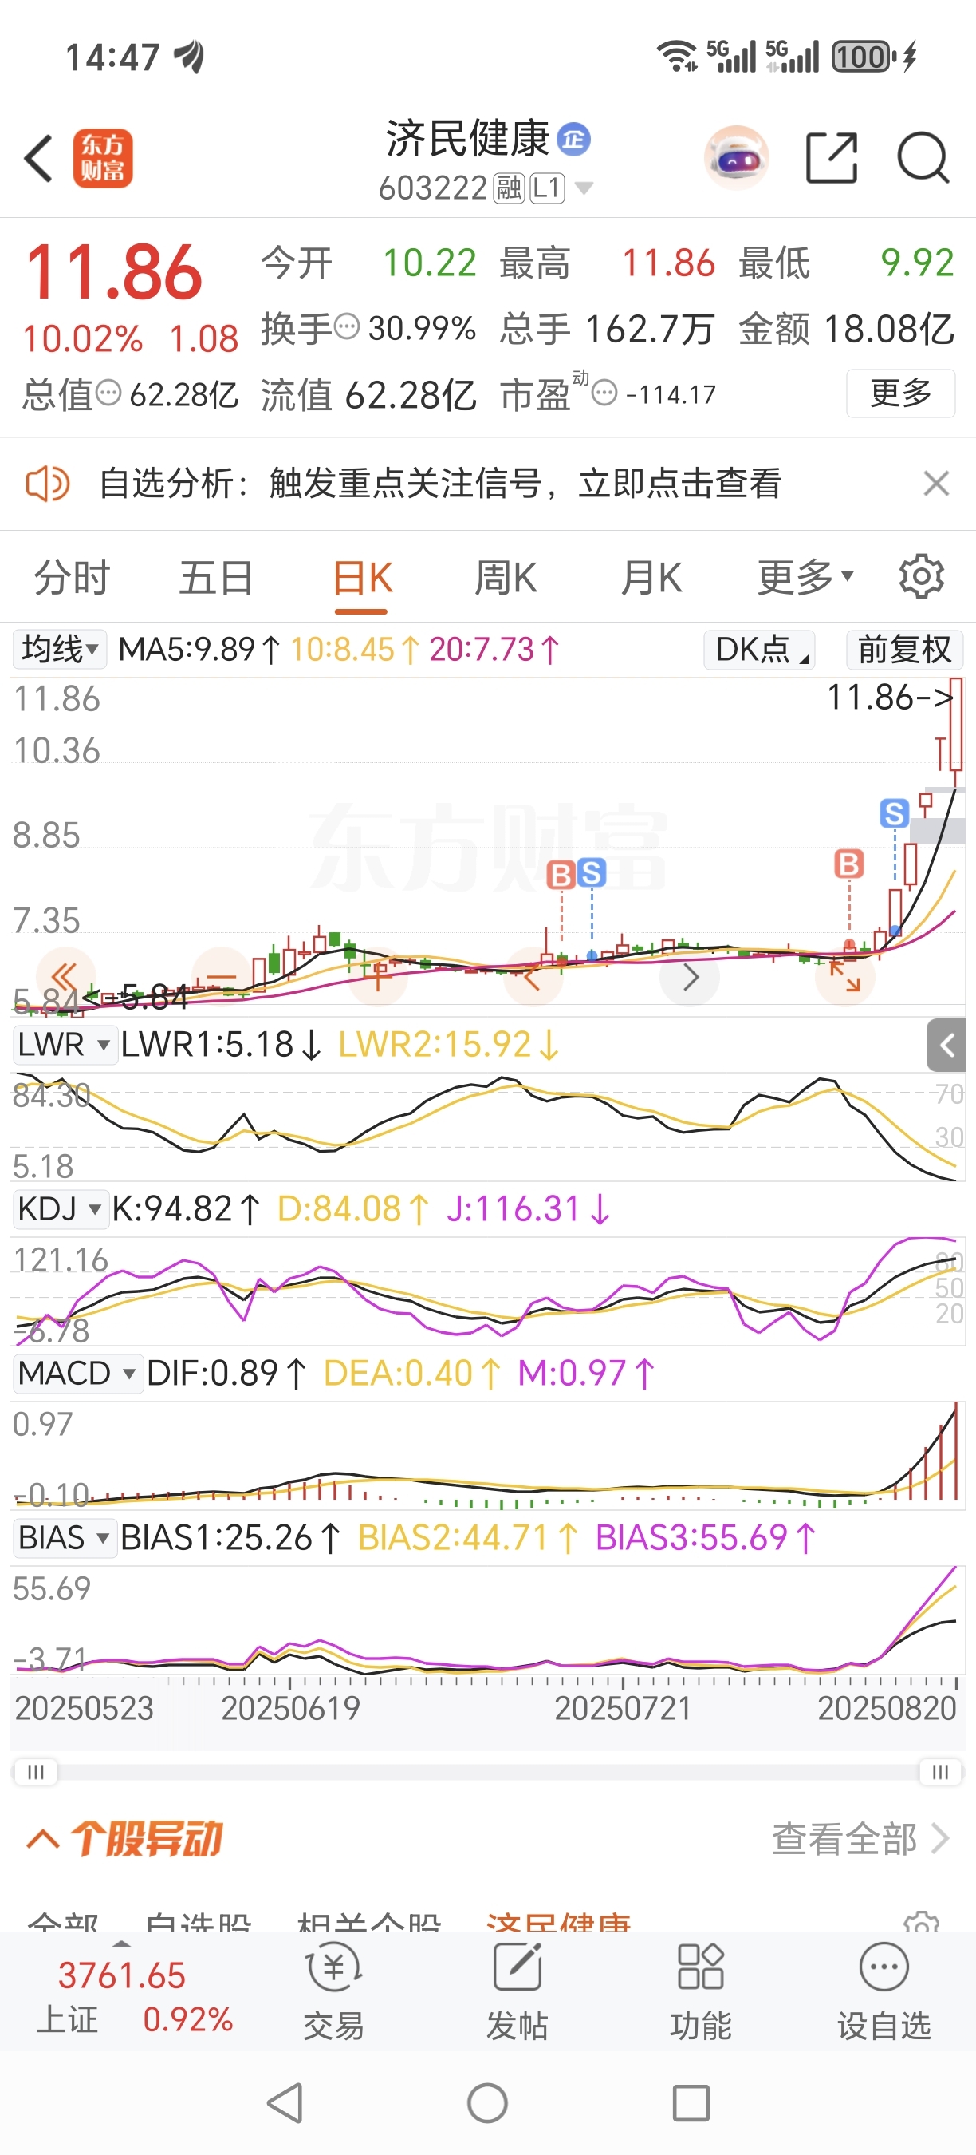
Task: Open the 功能 functions button
Action: point(700,1993)
